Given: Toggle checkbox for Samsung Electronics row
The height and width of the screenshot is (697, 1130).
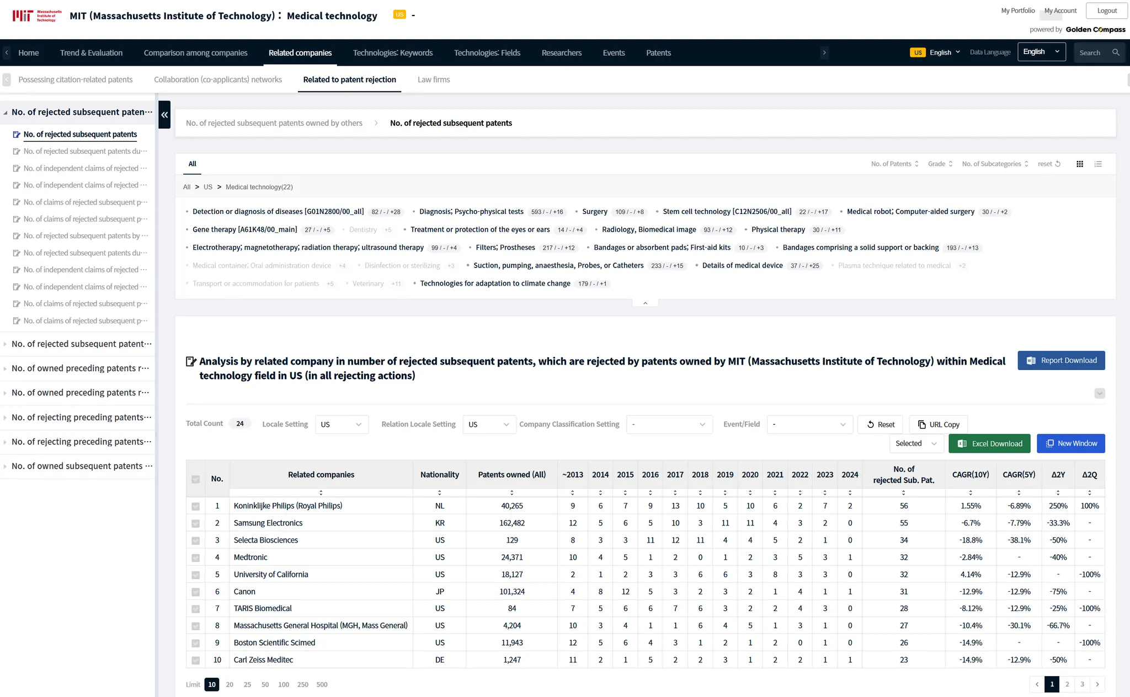Looking at the screenshot, I should (x=195, y=523).
